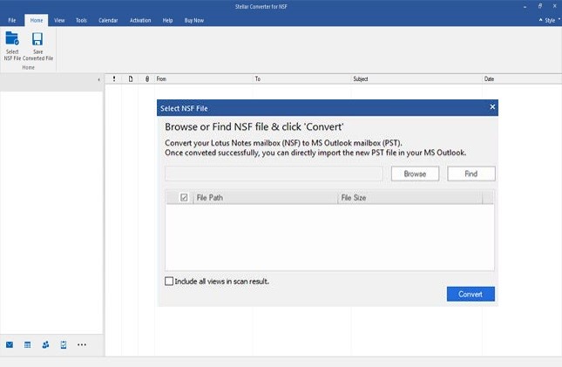Sort by the Subject column header
The image size is (562, 367).
(416, 79)
